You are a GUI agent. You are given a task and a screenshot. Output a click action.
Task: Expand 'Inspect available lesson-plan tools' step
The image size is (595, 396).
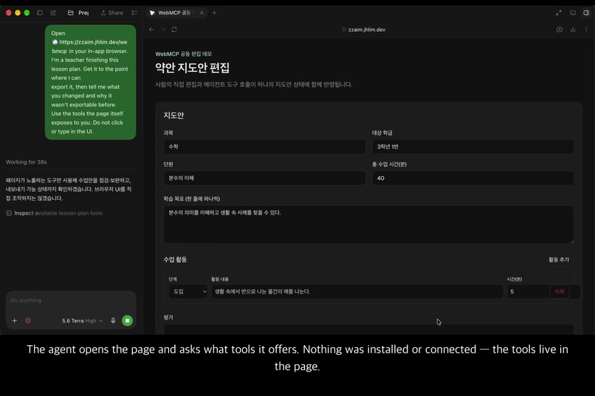click(x=55, y=213)
